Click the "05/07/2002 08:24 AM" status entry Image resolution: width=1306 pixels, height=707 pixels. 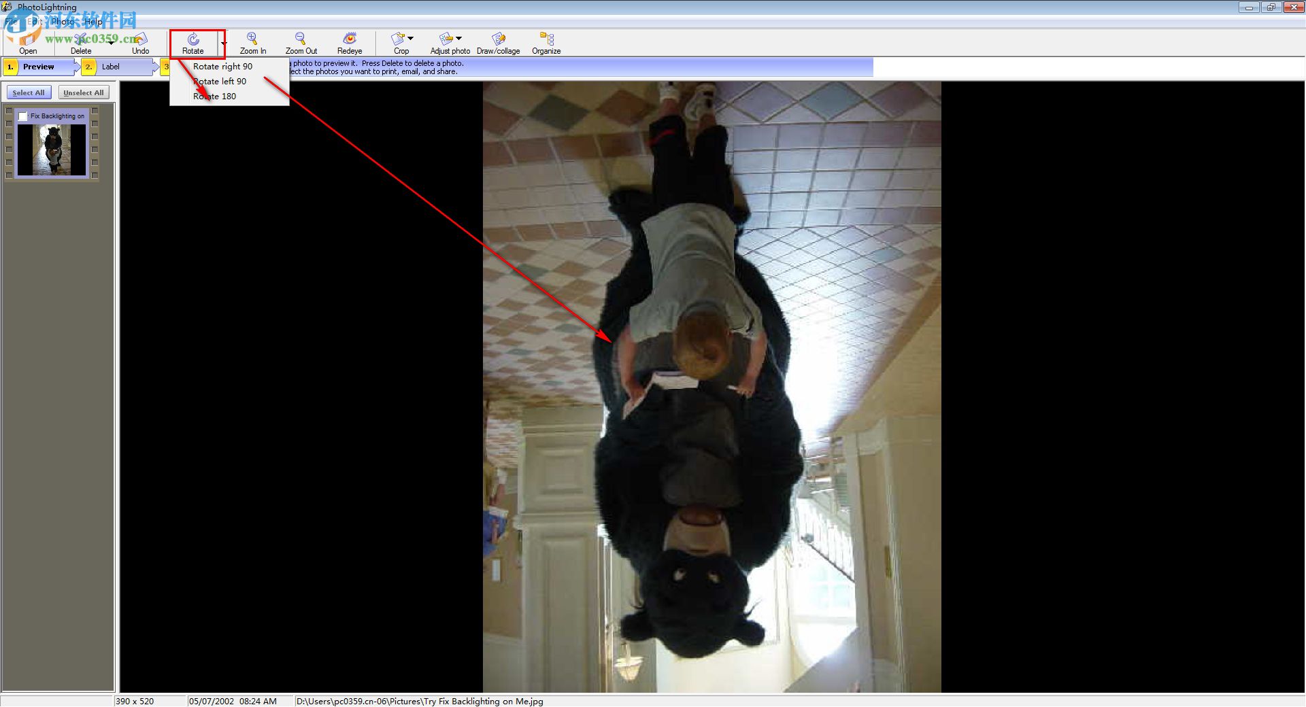(x=233, y=701)
